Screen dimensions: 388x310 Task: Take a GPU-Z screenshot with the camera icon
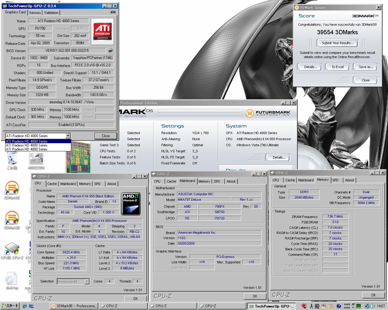(113, 12)
